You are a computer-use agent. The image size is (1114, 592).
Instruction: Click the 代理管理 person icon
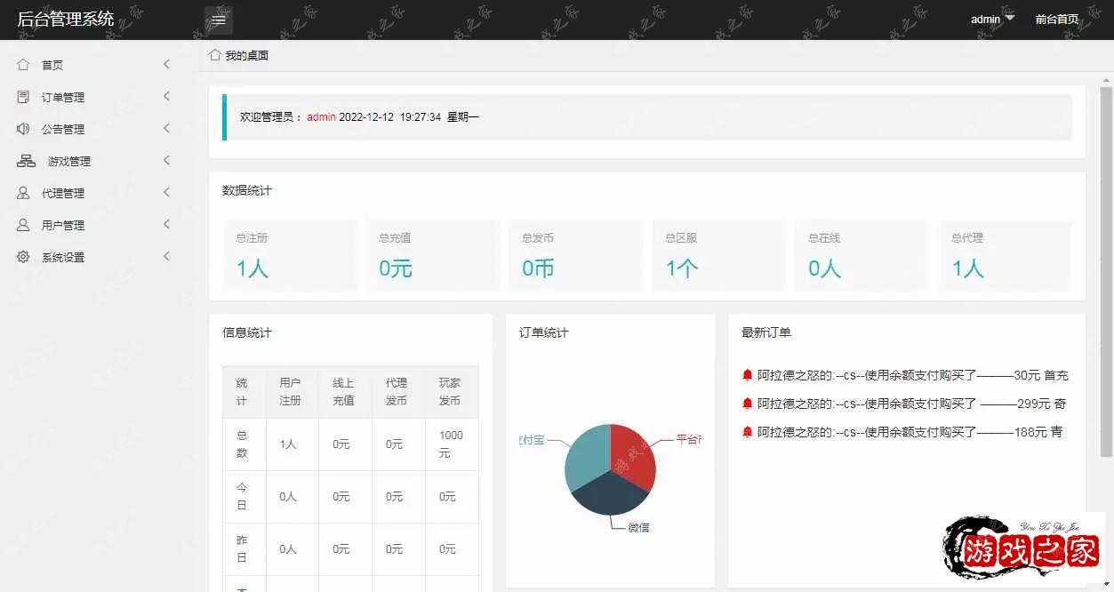pos(23,193)
